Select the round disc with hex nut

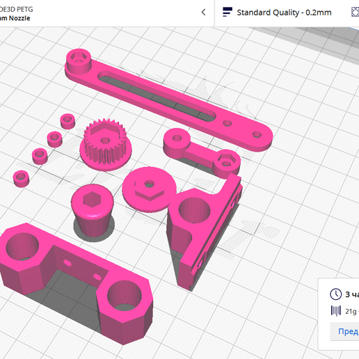[149, 189]
